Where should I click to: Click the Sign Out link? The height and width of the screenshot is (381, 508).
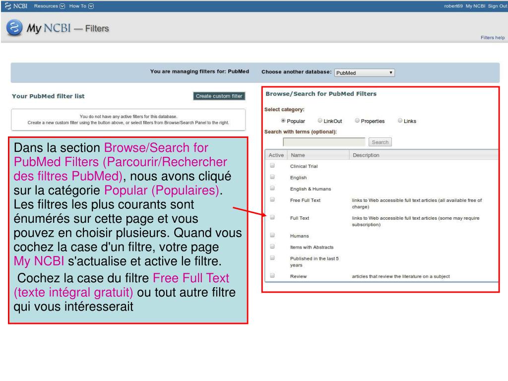pyautogui.click(x=497, y=6)
